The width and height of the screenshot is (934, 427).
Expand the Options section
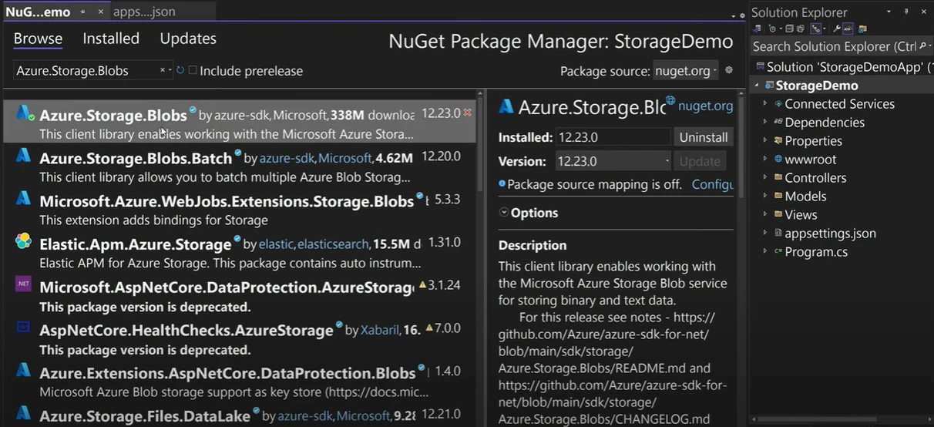(x=503, y=213)
